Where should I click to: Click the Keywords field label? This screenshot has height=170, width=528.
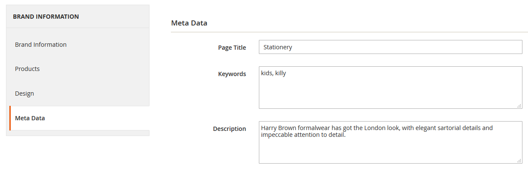tap(232, 74)
